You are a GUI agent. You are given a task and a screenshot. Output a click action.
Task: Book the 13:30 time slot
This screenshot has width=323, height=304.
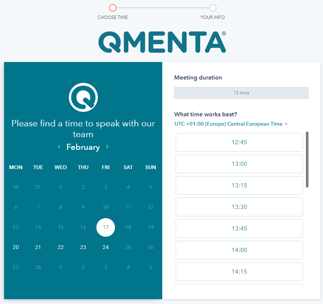click(239, 207)
